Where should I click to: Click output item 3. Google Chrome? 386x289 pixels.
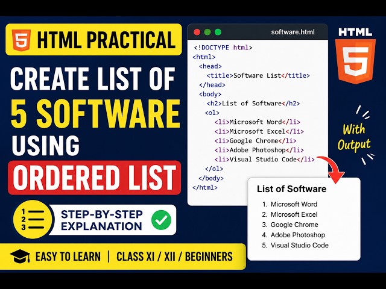290,225
